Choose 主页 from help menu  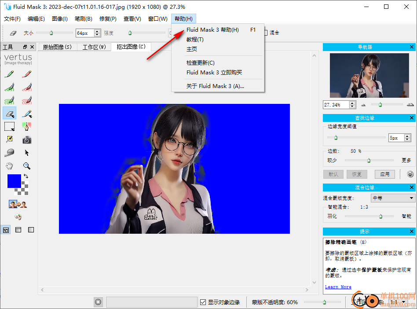click(x=218, y=49)
